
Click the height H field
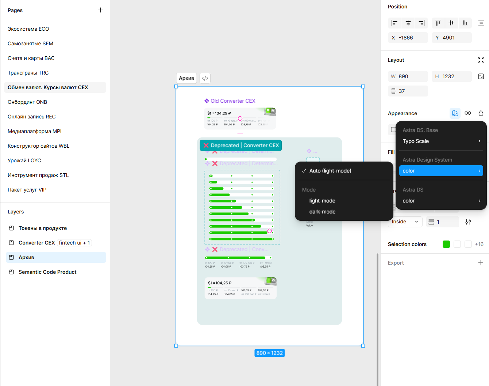click(x=452, y=76)
